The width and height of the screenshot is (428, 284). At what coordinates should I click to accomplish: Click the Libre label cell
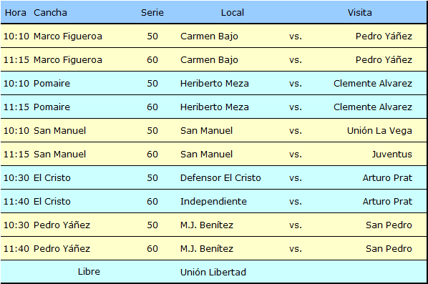pos(89,271)
